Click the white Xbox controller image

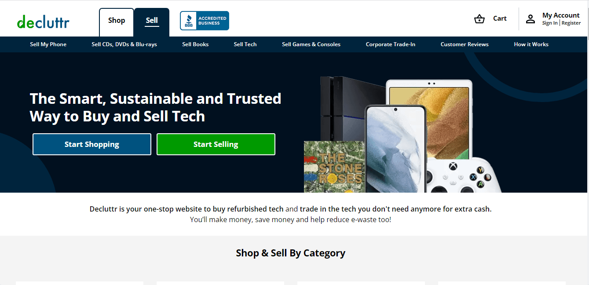[x=464, y=176]
